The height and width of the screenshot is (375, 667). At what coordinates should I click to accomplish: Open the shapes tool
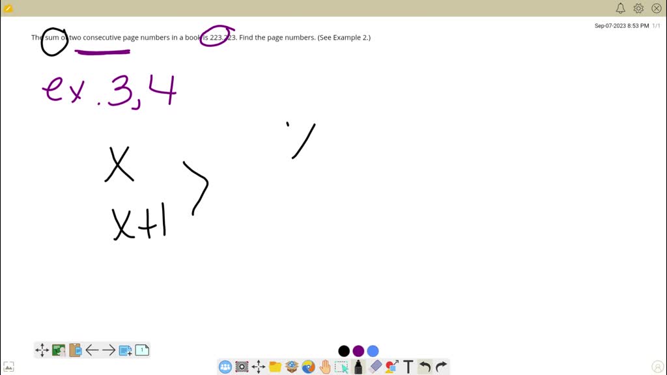(391, 367)
